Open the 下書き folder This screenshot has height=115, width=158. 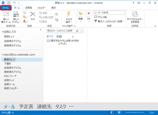pos(7,64)
